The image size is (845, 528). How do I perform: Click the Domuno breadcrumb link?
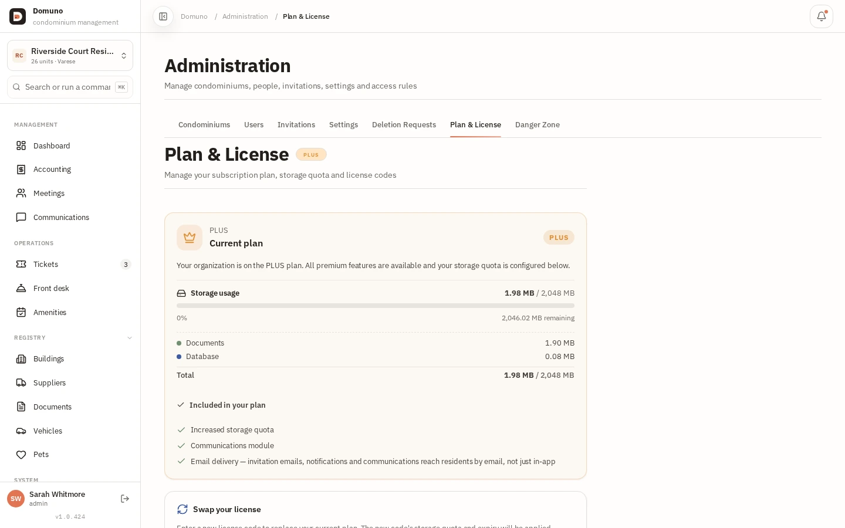(194, 16)
